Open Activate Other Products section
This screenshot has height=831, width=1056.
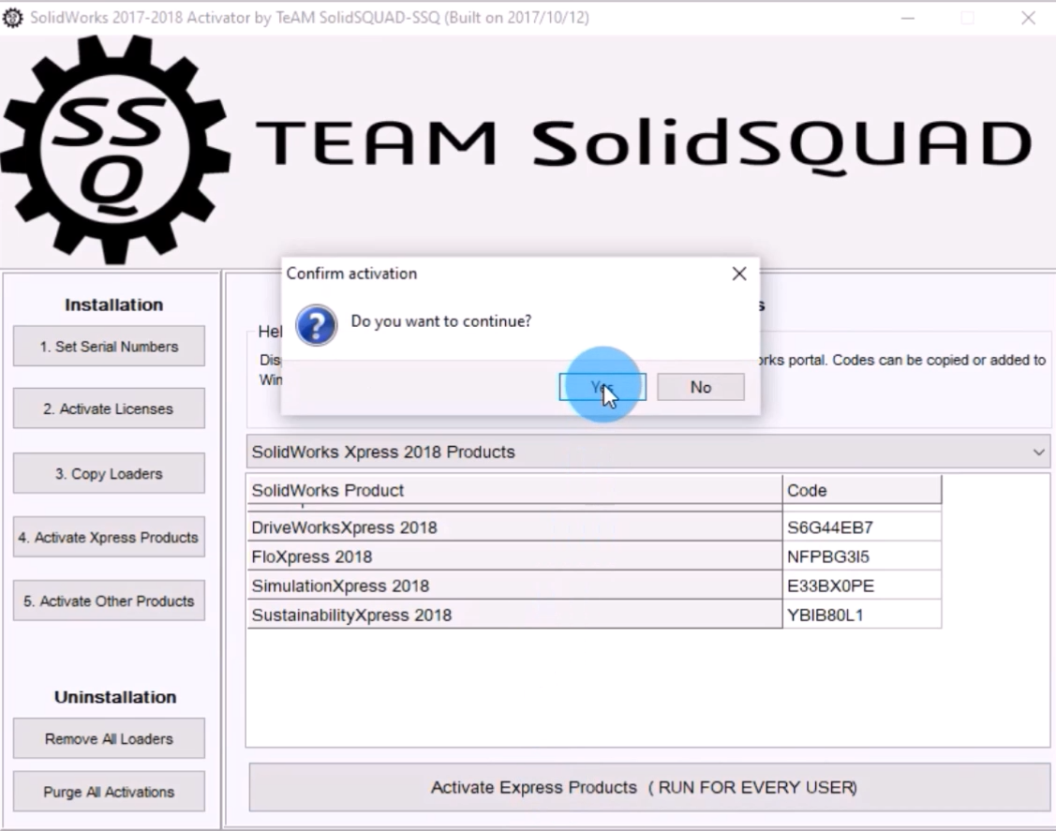(109, 601)
